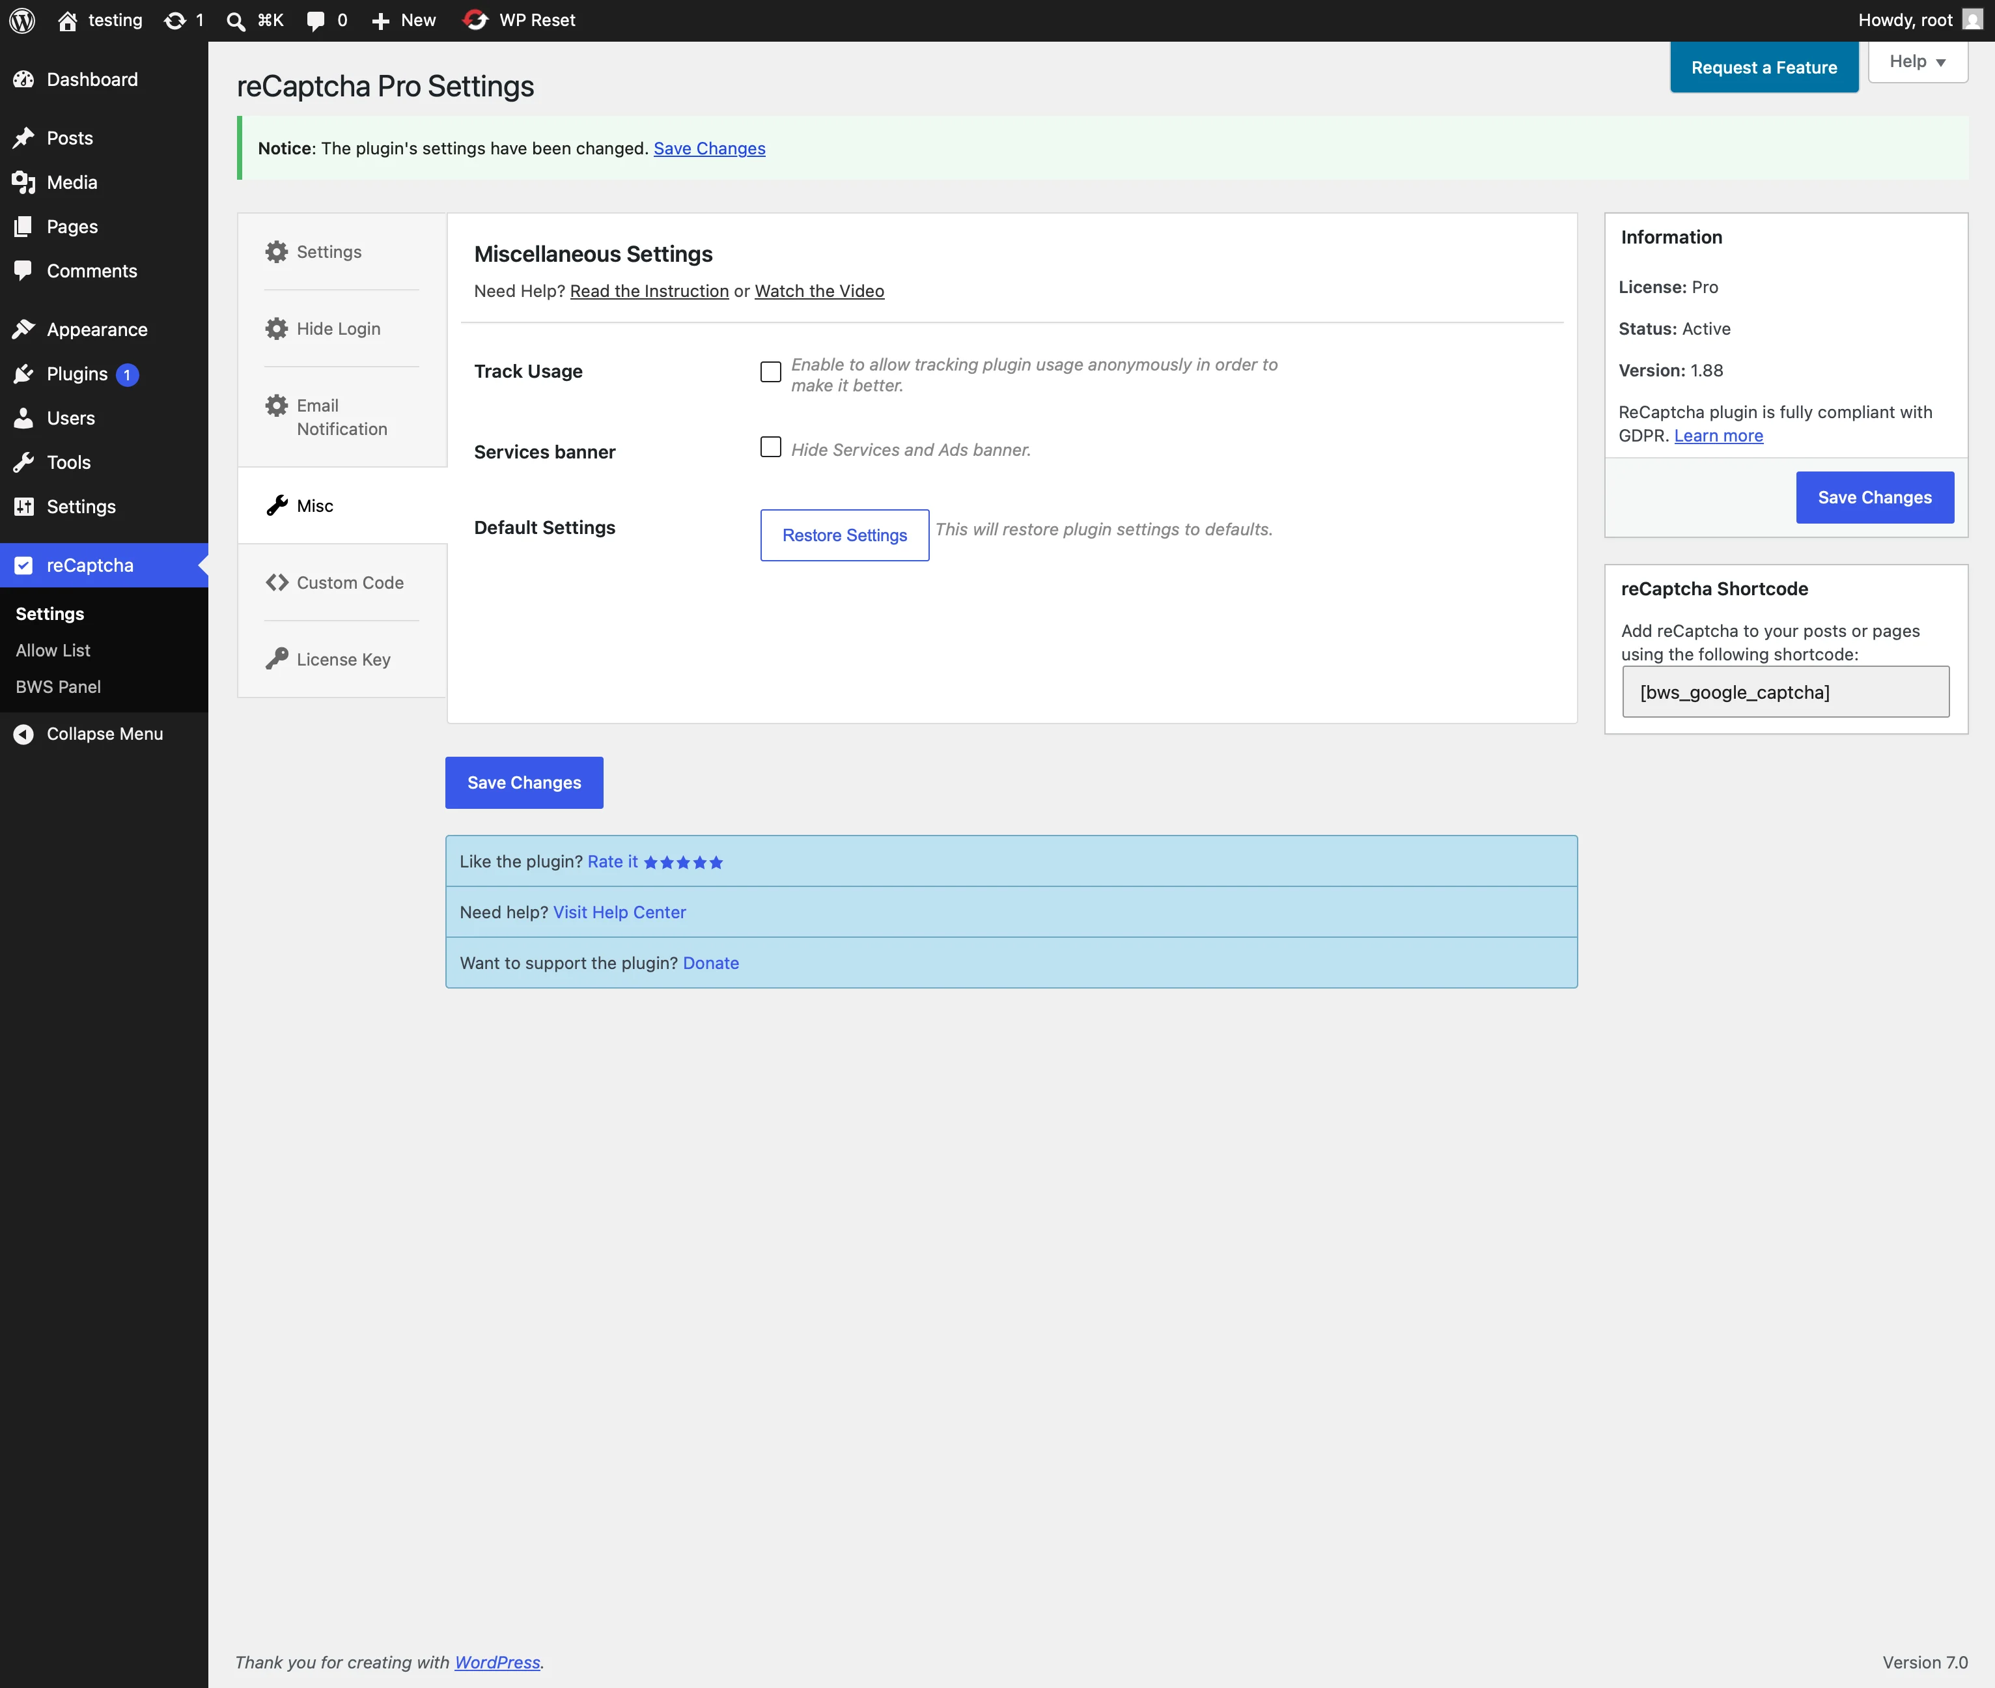This screenshot has width=1995, height=1688.
Task: Click Save Changes below the settings form
Action: tap(523, 783)
